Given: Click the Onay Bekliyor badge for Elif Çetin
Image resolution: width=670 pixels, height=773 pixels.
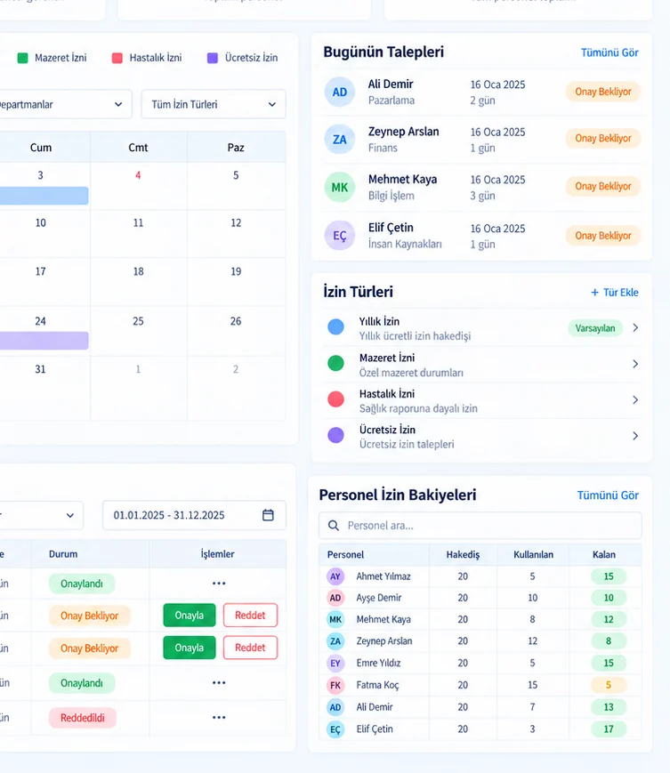Looking at the screenshot, I should coord(603,236).
